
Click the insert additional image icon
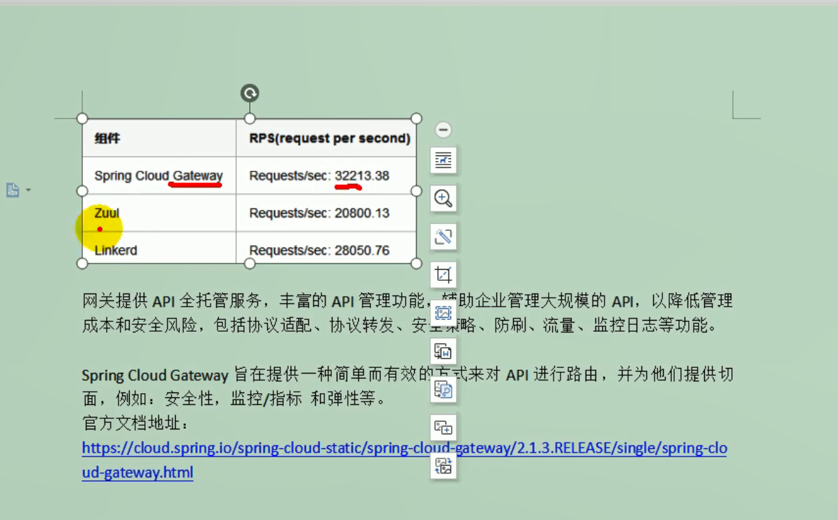pos(443,427)
